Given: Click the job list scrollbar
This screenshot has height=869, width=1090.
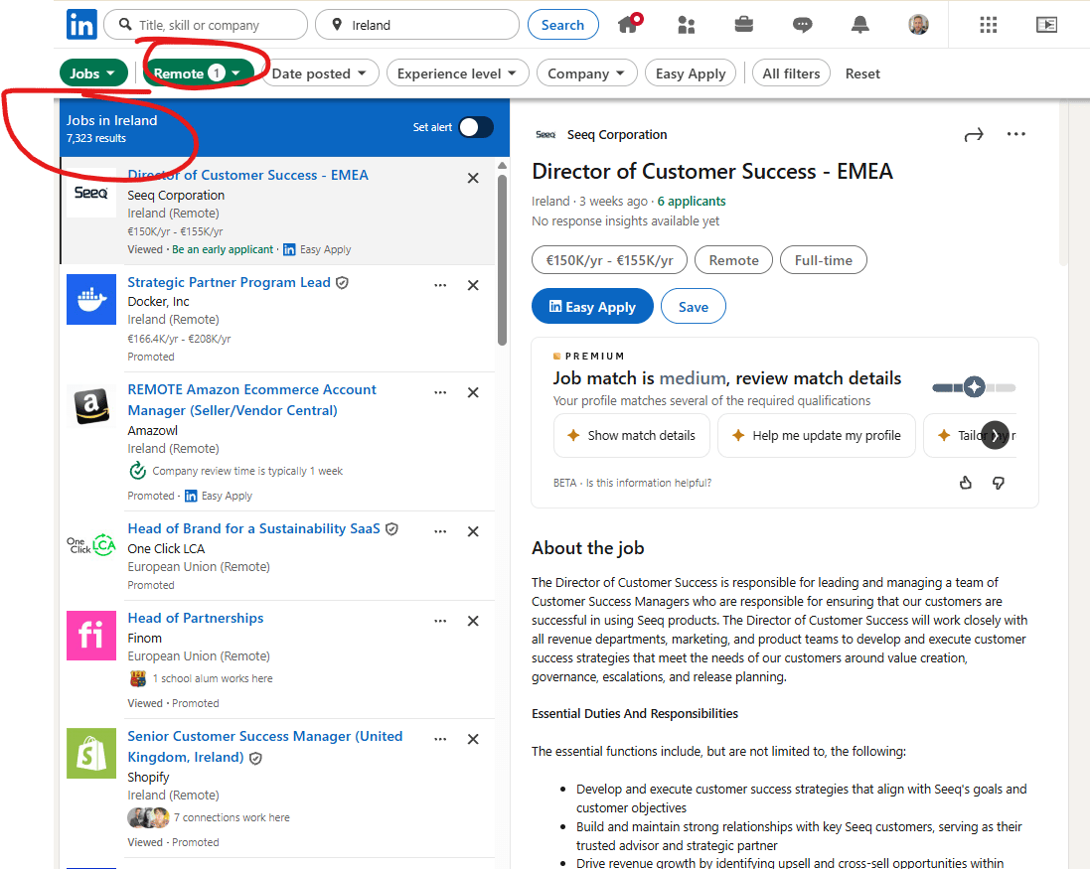Looking at the screenshot, I should click(502, 259).
